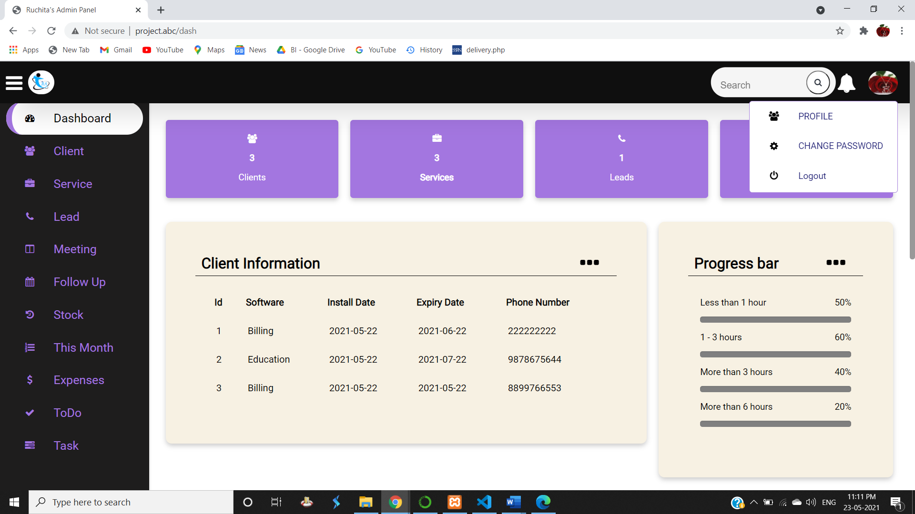Click the admin avatar in header
Image resolution: width=915 pixels, height=514 pixels.
coord(883,83)
